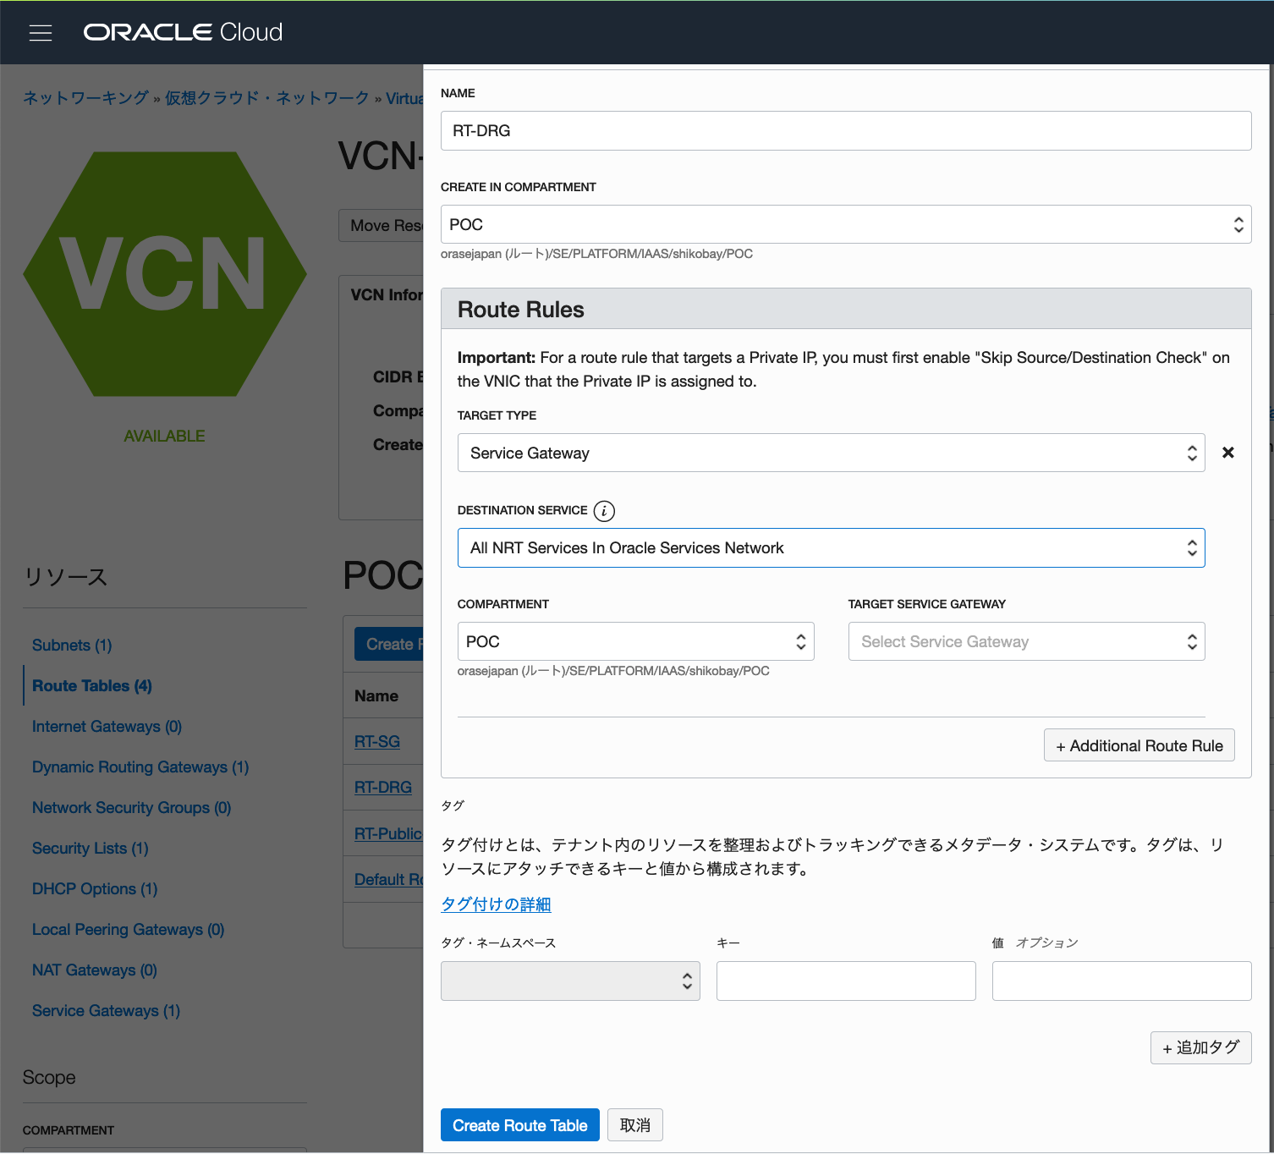Click the Name column header
Image resolution: width=1274 pixels, height=1154 pixels.
[376, 696]
